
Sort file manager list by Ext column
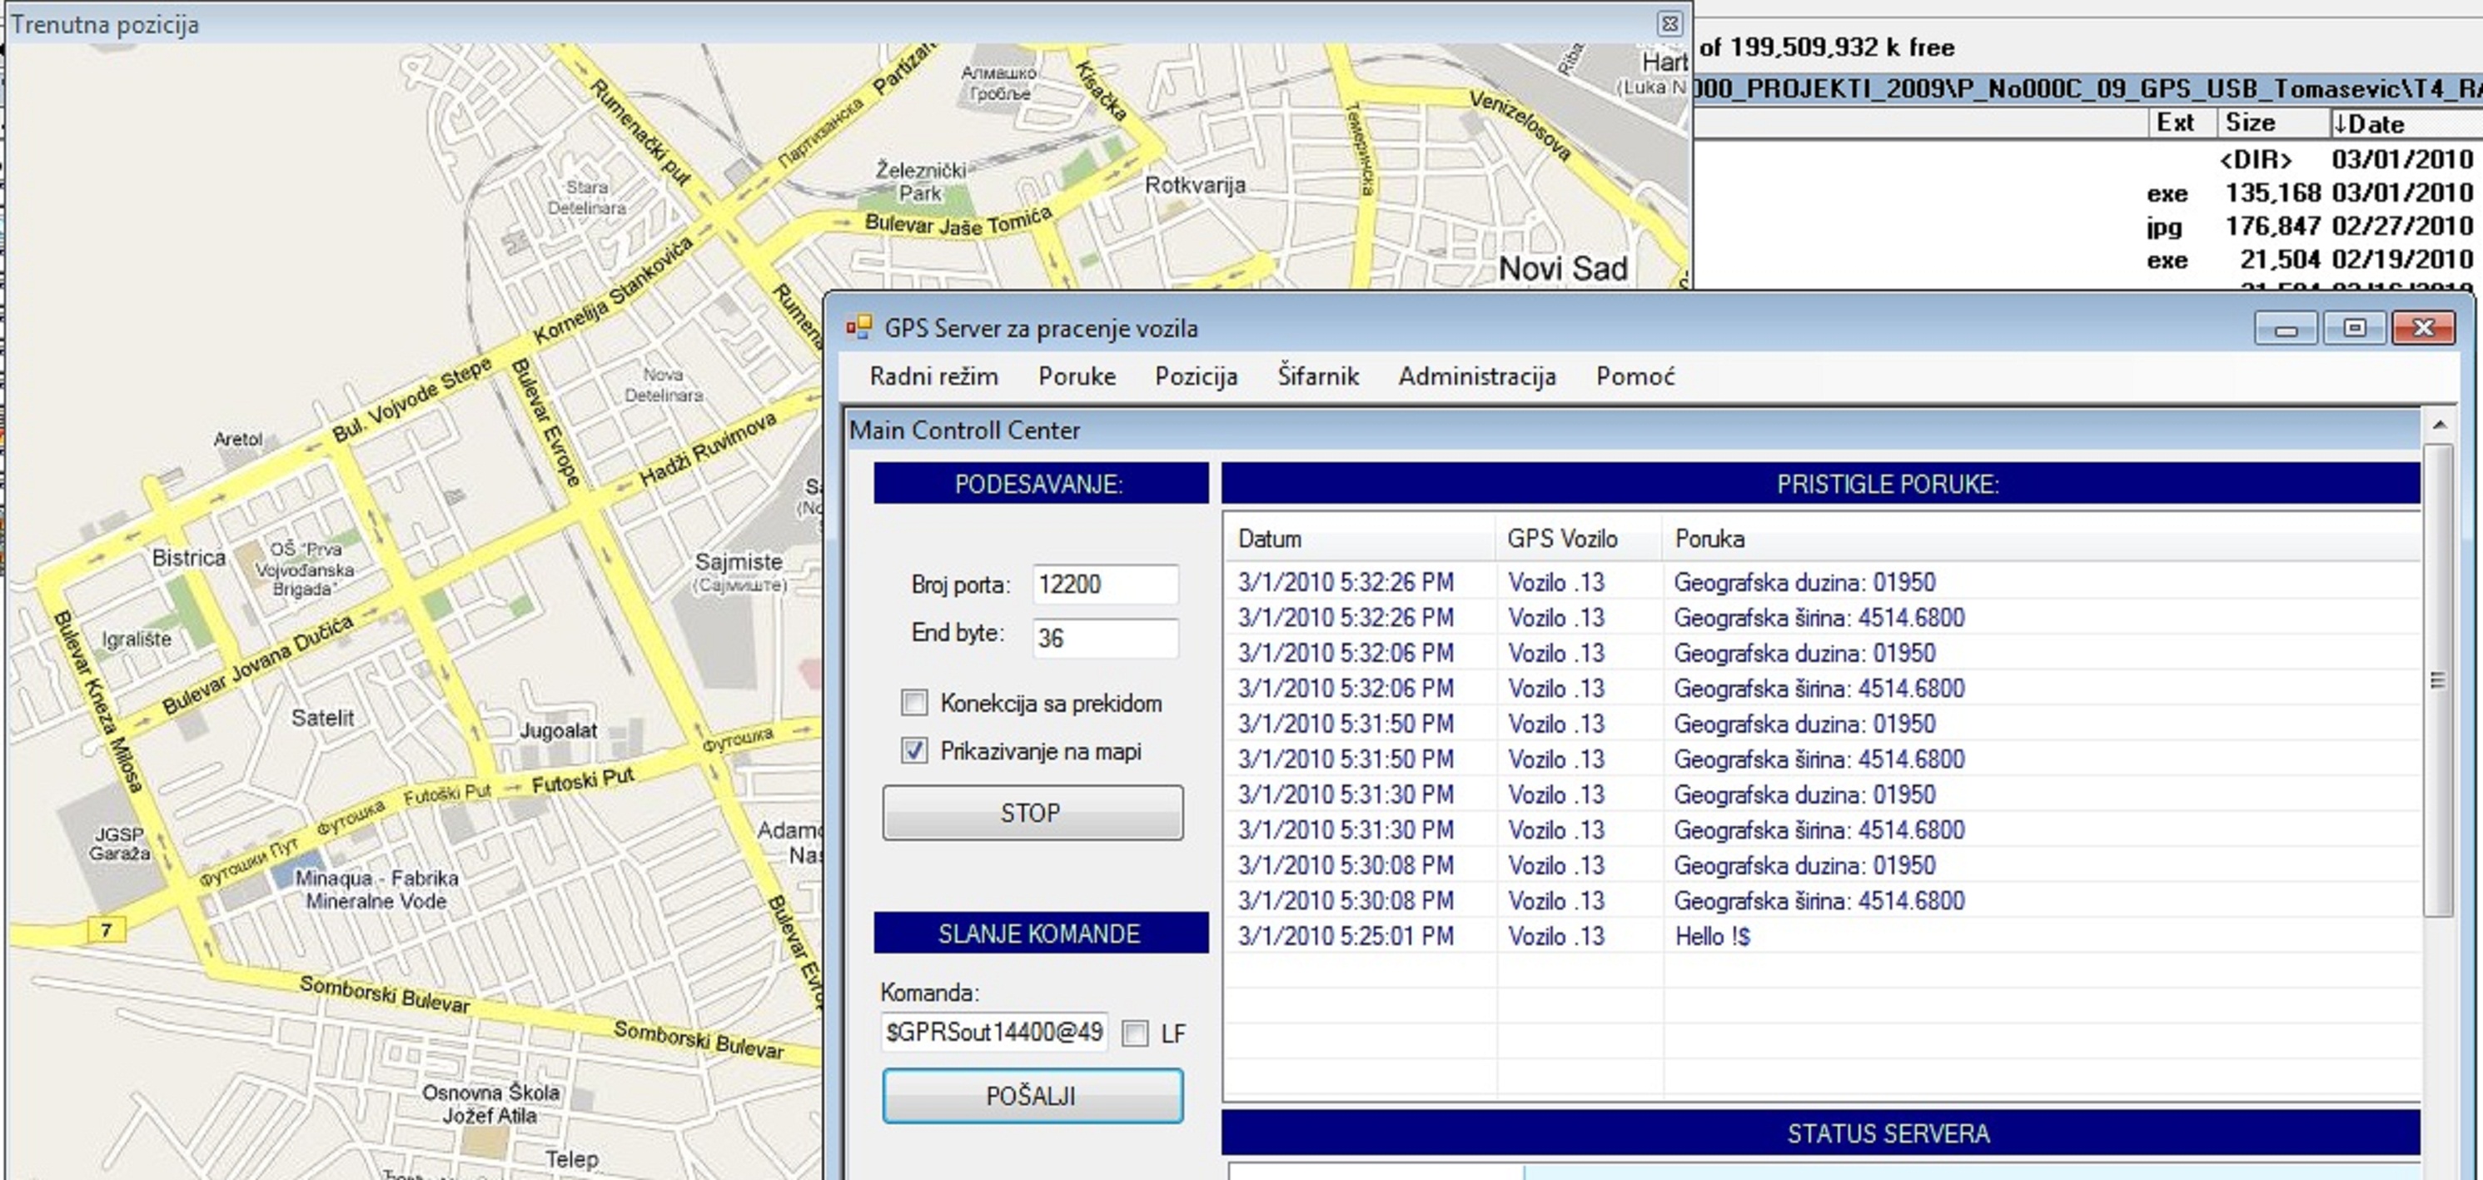coord(2182,123)
